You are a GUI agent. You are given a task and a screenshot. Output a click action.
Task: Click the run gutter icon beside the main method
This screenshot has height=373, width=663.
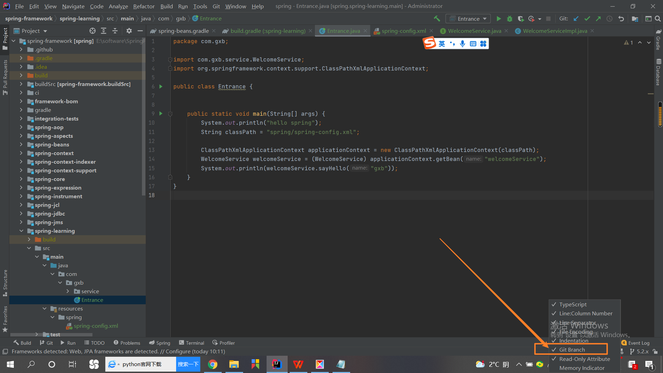tap(161, 113)
